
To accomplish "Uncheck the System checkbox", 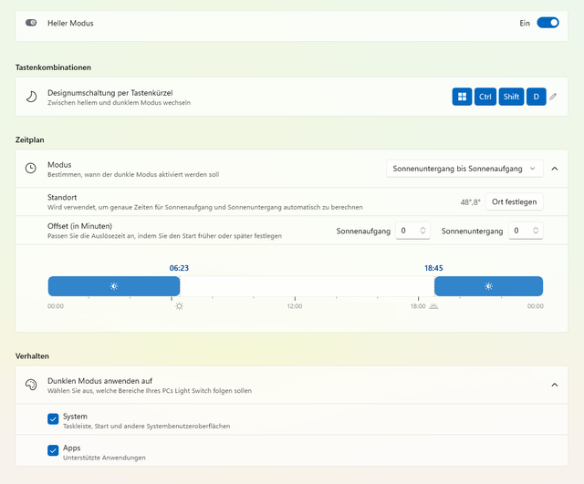I will (x=53, y=419).
